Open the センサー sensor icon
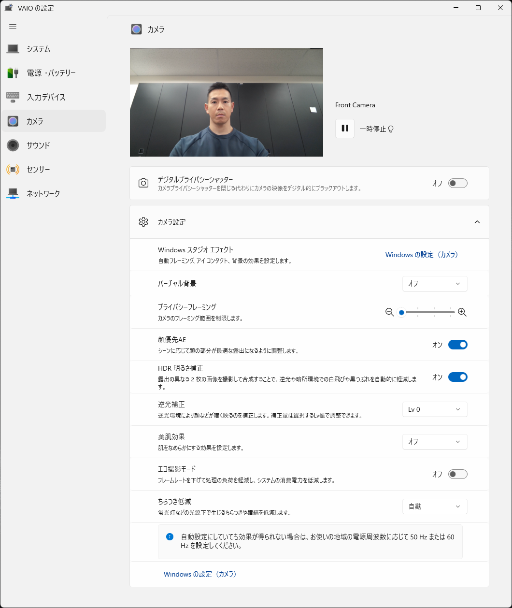This screenshot has width=512, height=608. (x=13, y=170)
